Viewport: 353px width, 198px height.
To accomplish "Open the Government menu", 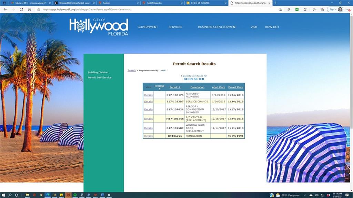I will (148, 27).
